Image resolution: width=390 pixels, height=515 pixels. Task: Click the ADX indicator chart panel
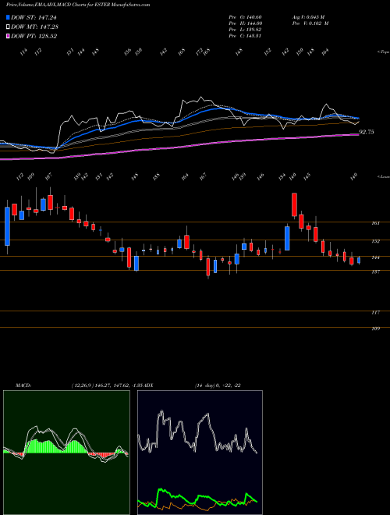[200, 453]
